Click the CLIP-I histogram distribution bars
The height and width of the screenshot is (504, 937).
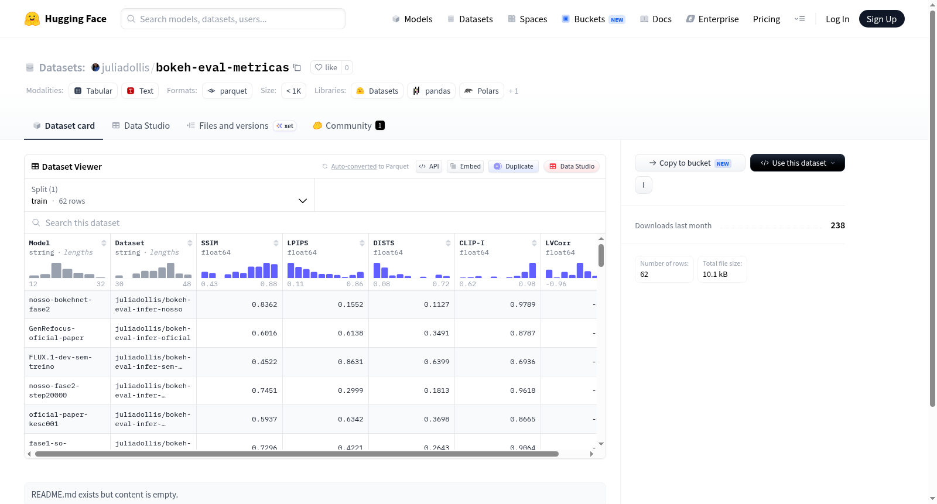coord(498,270)
